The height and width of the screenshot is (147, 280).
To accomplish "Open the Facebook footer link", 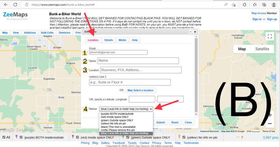I will pyautogui.click(x=119, y=143).
